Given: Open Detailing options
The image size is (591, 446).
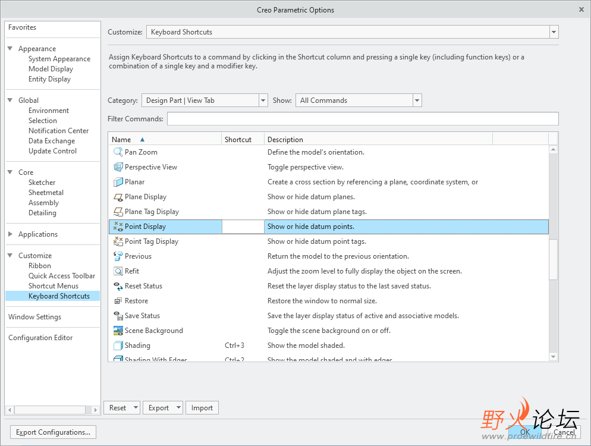Looking at the screenshot, I should (x=42, y=213).
